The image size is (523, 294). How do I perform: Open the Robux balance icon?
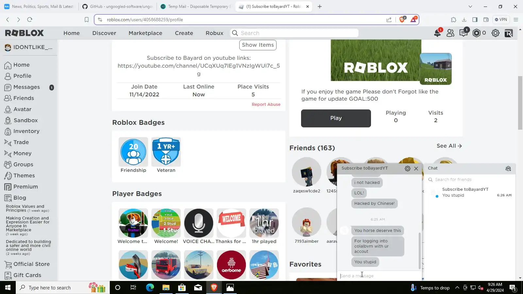477,33
